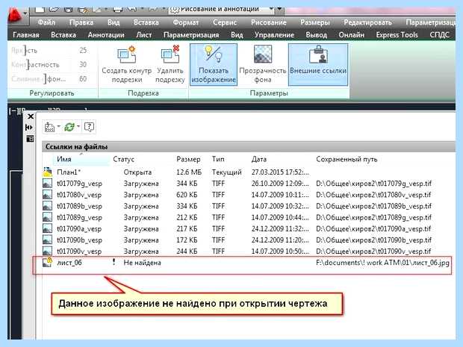The height and width of the screenshot is (347, 463).
Task: Switch to the СПДС ribbon tab
Action: click(439, 35)
